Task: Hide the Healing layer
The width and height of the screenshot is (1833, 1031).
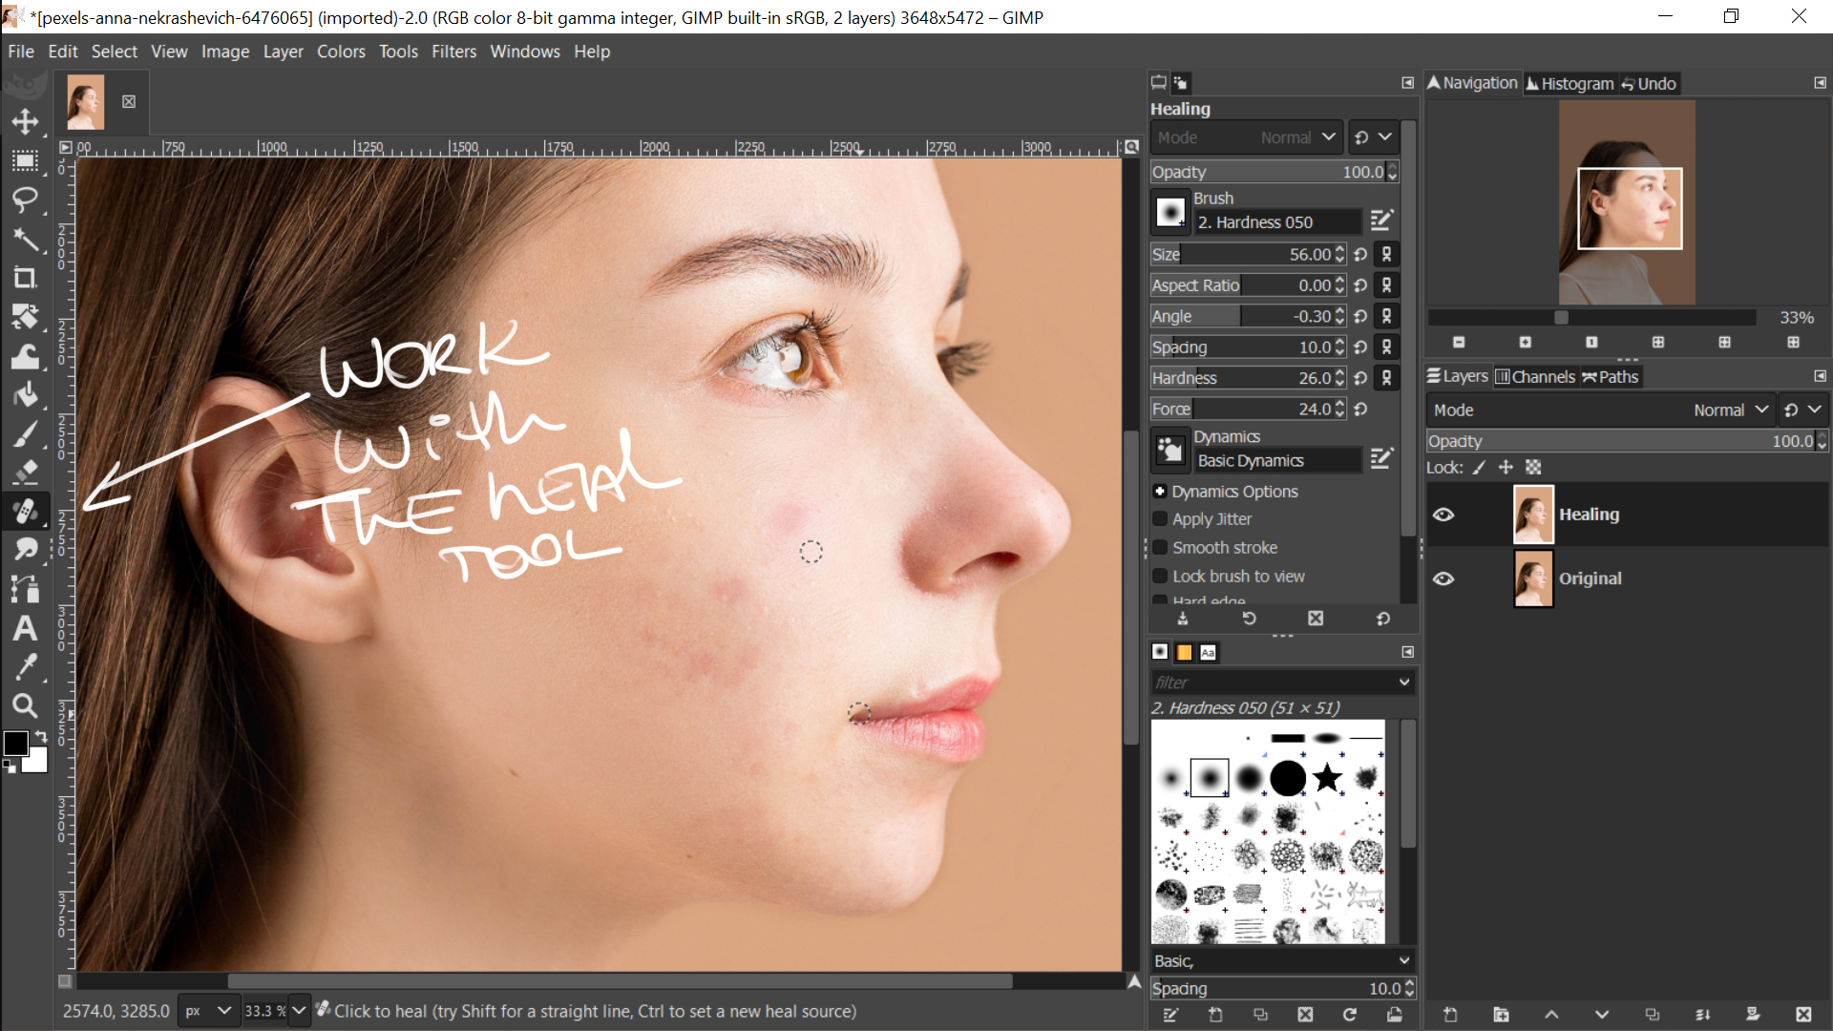Action: (1443, 515)
